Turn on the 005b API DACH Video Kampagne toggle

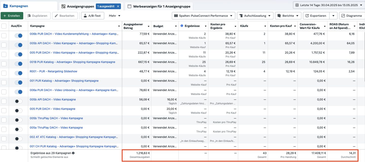coord(19,101)
